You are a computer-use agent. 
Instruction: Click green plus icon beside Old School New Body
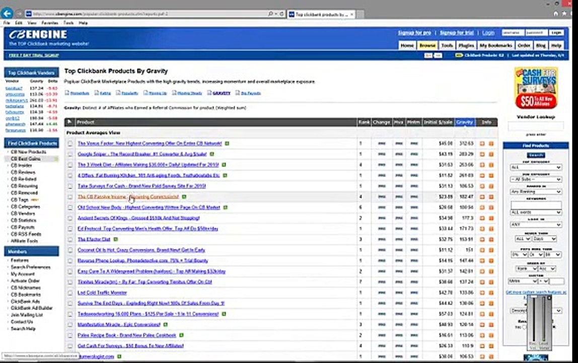pos(225,208)
